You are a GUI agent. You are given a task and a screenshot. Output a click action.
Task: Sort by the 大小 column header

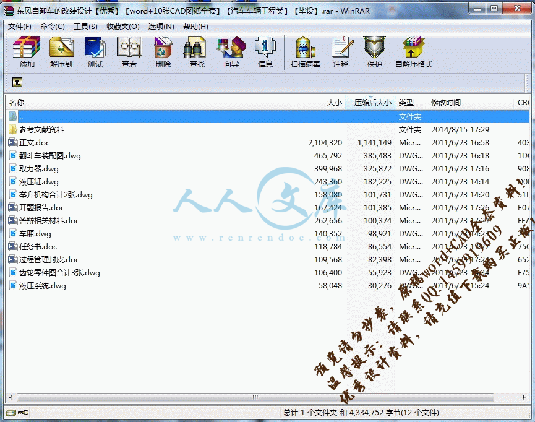tap(321, 103)
